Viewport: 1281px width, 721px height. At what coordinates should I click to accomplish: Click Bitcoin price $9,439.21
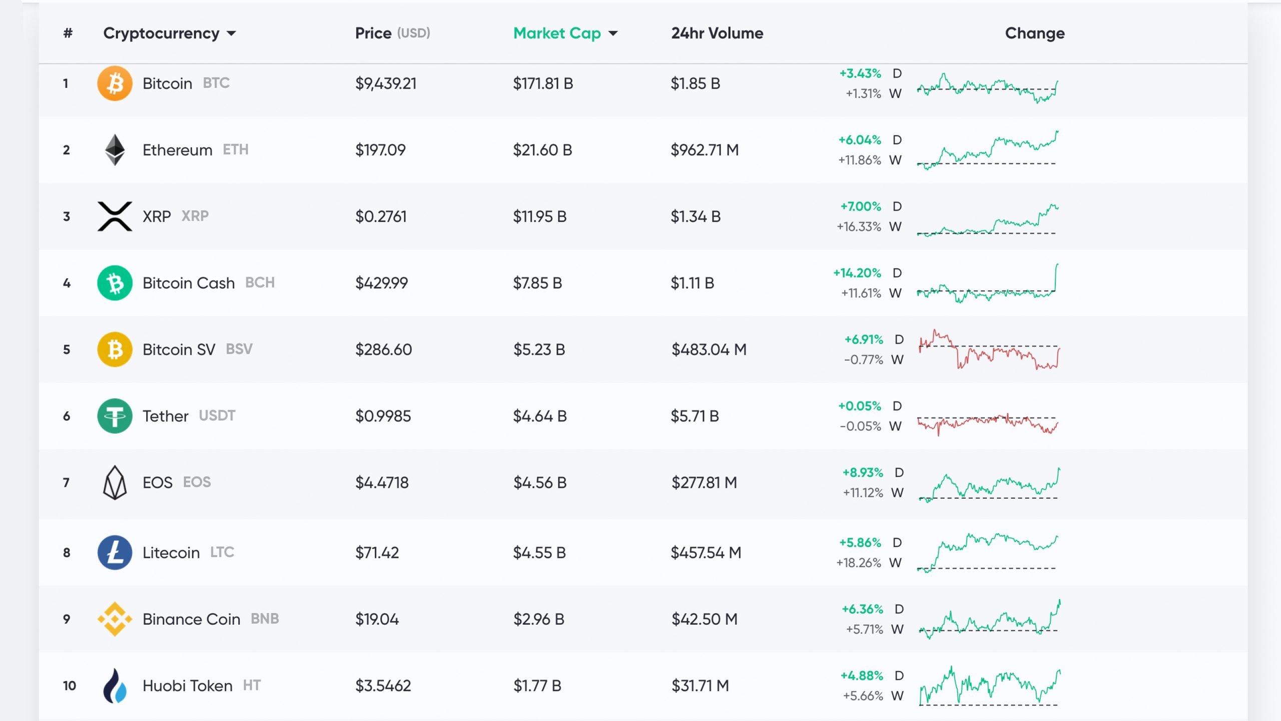point(386,84)
